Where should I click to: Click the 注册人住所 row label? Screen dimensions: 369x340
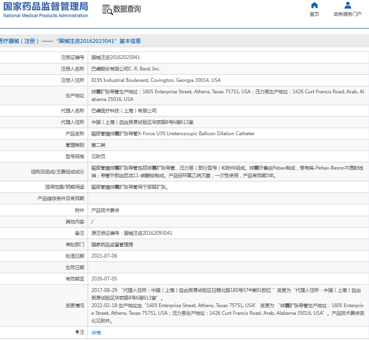coord(72,80)
